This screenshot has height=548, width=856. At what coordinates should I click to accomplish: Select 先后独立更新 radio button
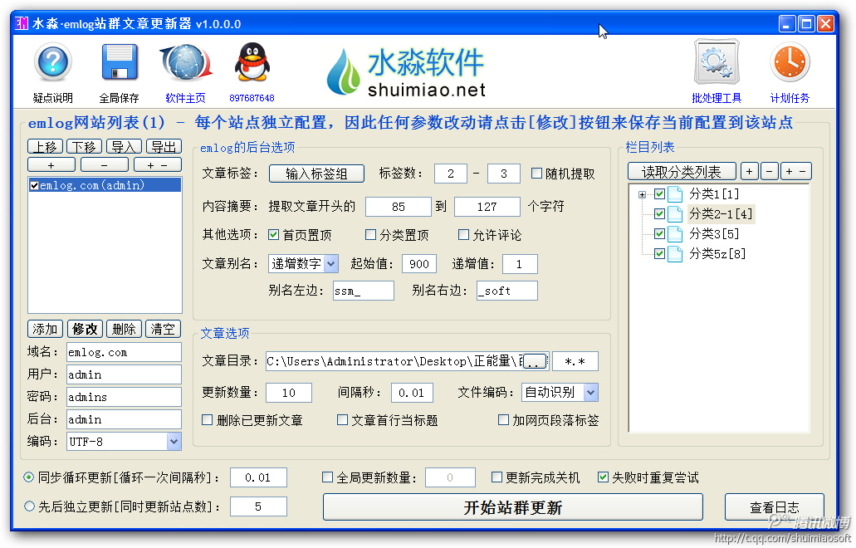29,506
